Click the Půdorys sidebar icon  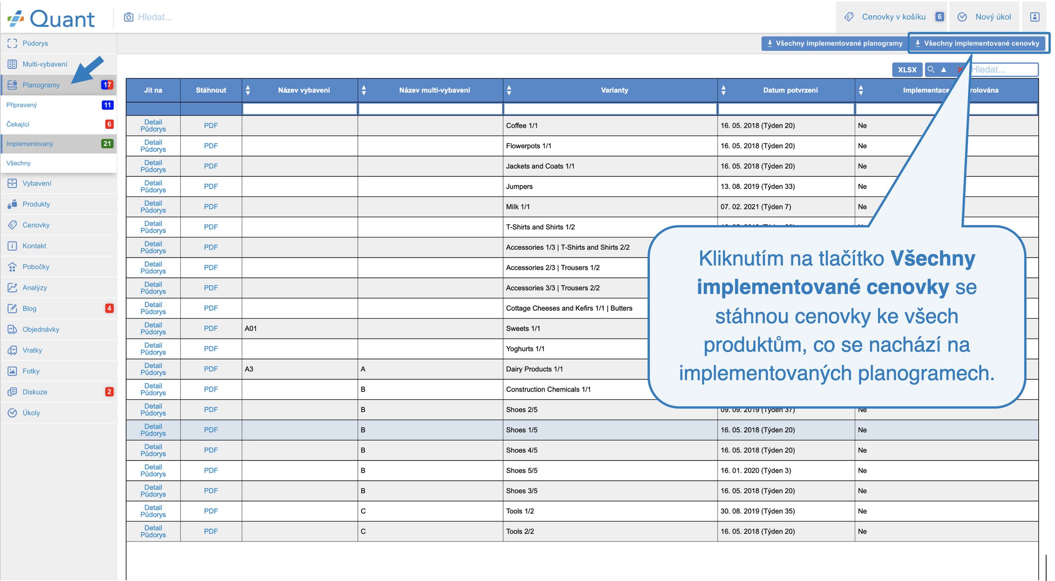[12, 43]
